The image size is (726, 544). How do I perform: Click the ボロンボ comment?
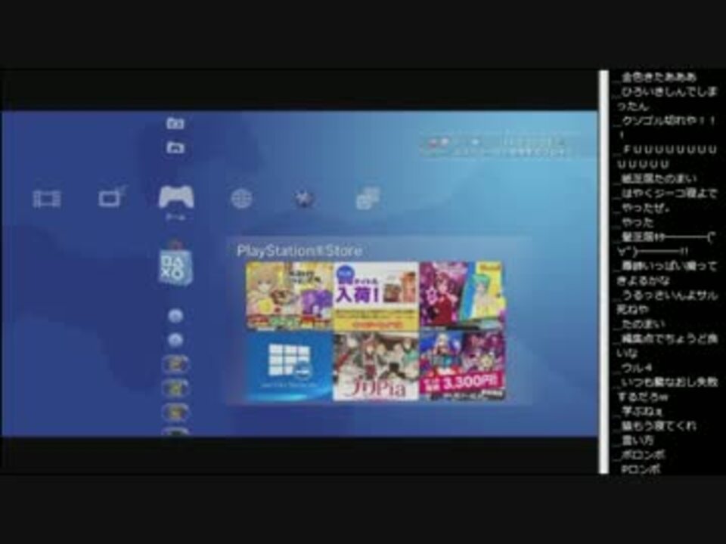643,455
